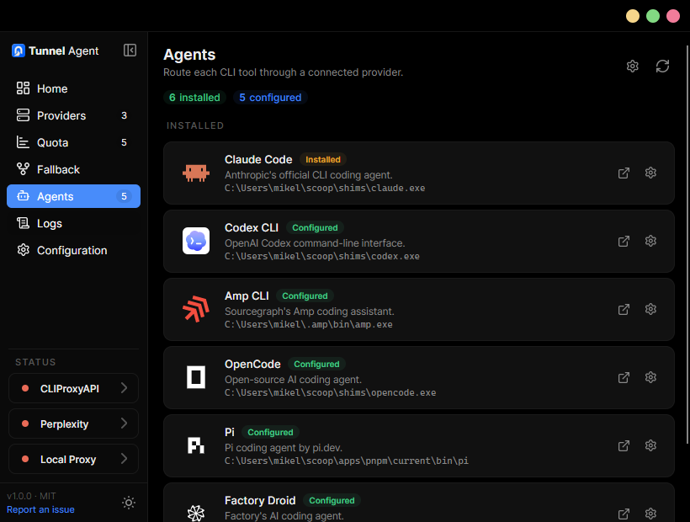Collapse the sidebar panel icon
Viewport: 690px width, 522px height.
(x=130, y=51)
